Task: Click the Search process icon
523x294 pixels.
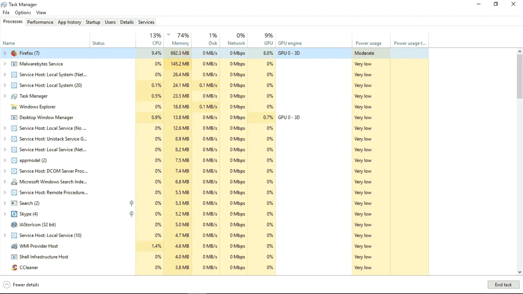Action: click(14, 203)
